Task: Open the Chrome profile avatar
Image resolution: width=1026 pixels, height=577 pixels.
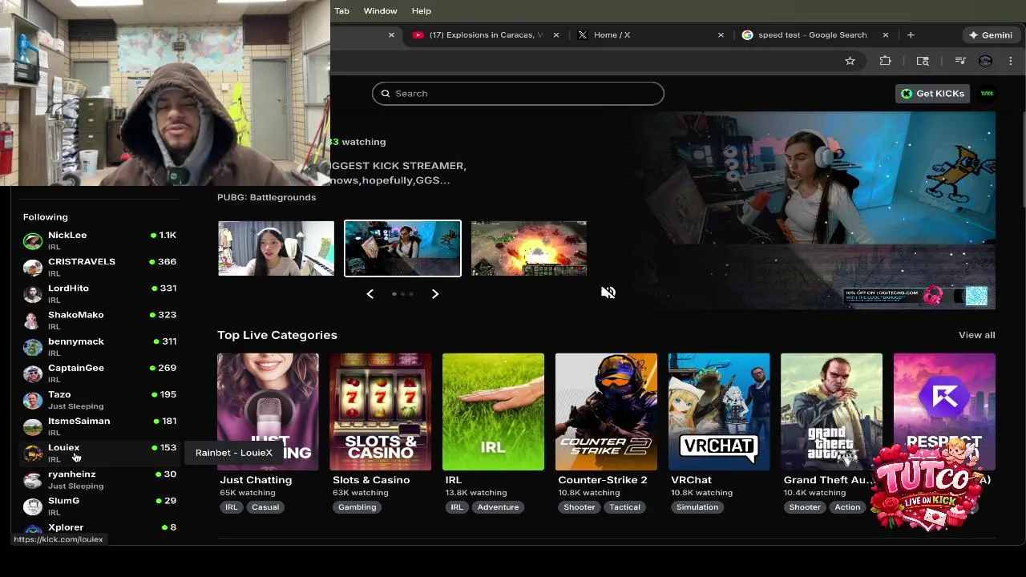Action: (986, 61)
